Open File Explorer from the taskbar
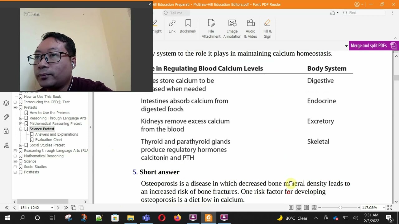The height and width of the screenshot is (224, 399). 131,218
